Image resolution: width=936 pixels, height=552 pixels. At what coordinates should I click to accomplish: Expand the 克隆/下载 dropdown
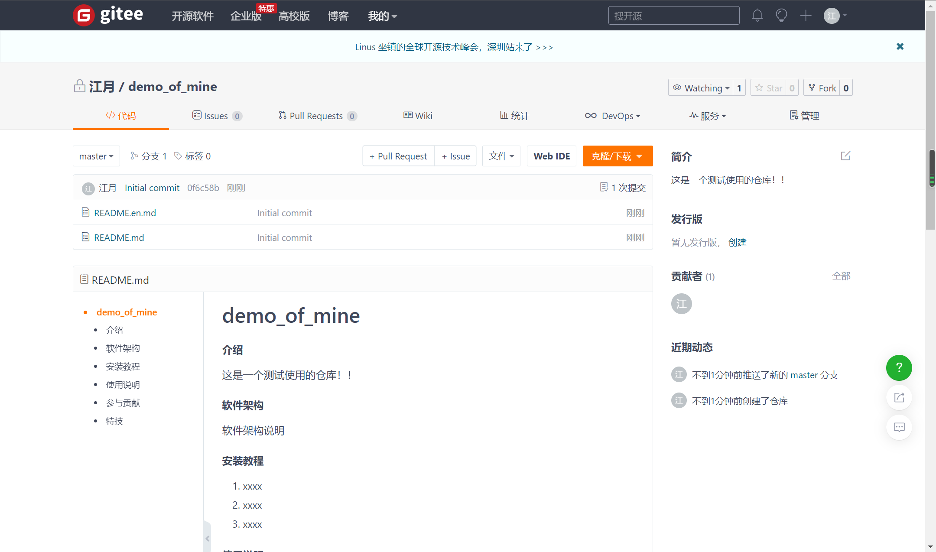tap(617, 156)
